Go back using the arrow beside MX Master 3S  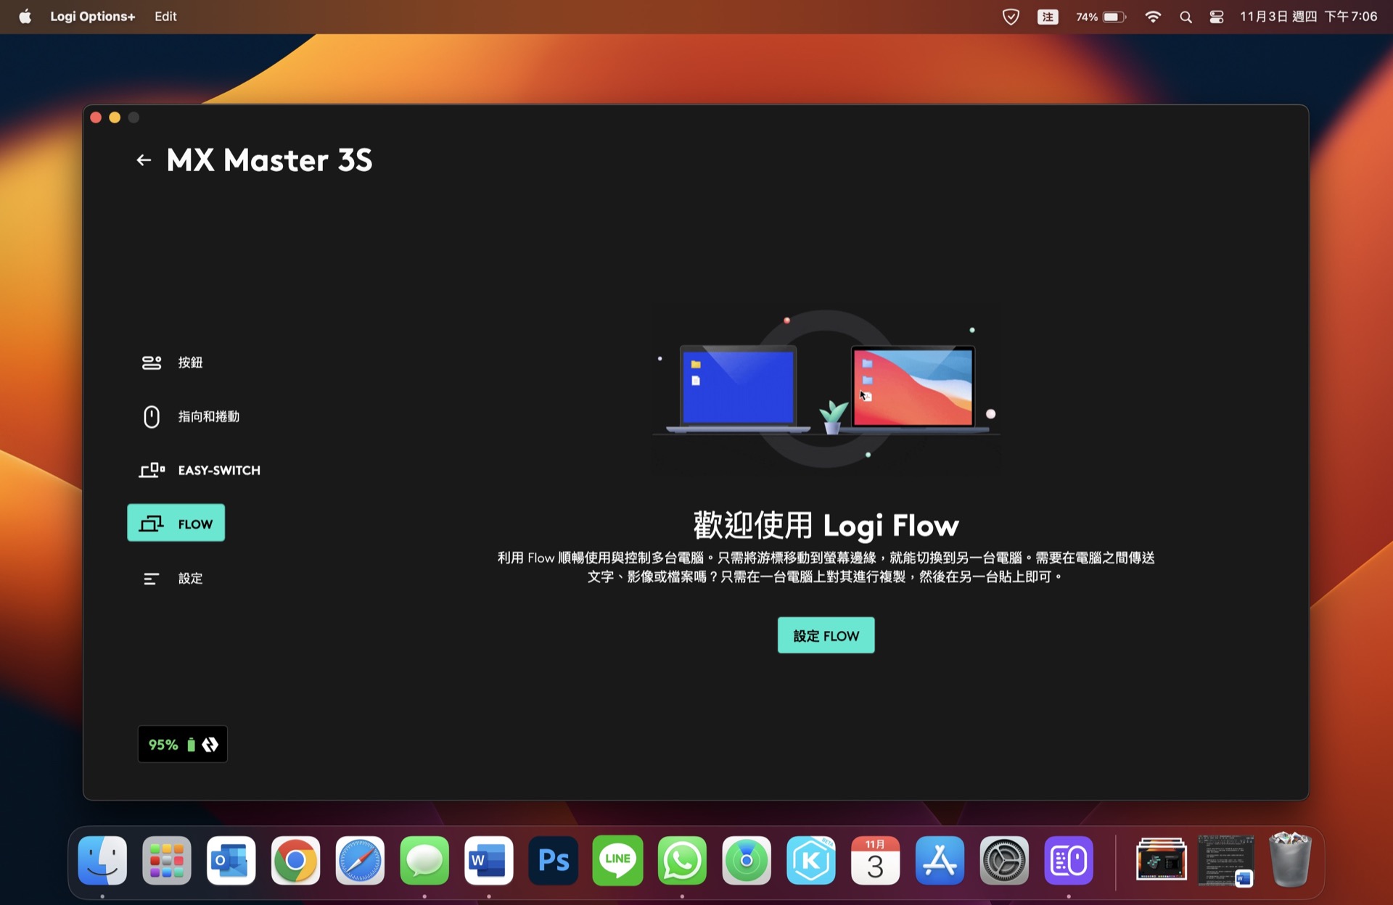144,160
